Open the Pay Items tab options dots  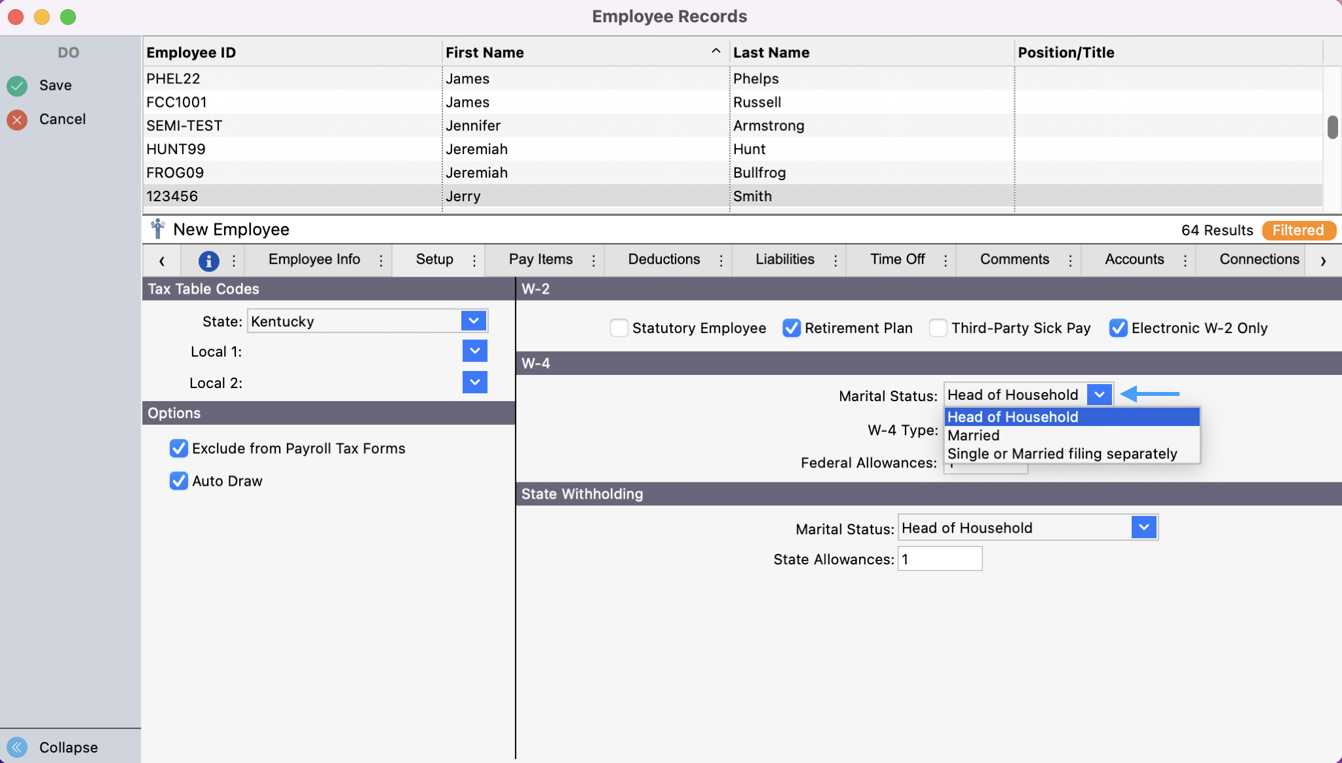pos(594,260)
